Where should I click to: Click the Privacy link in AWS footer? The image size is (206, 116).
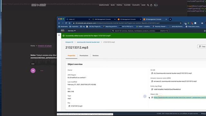203,114
